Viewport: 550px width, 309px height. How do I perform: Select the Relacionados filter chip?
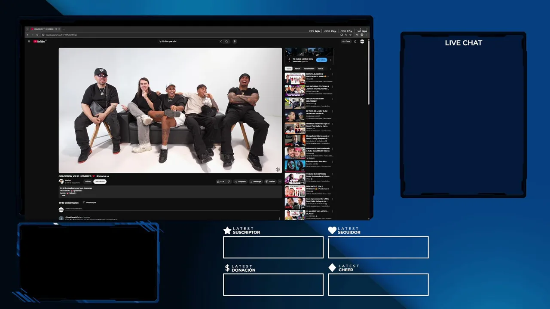(309, 69)
